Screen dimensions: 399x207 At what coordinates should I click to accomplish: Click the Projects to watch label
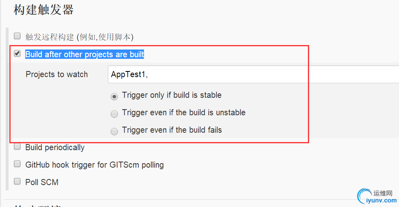tap(57, 74)
